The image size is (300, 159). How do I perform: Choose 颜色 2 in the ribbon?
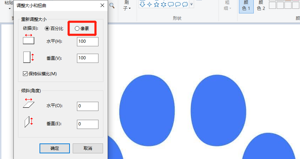click(261, 6)
